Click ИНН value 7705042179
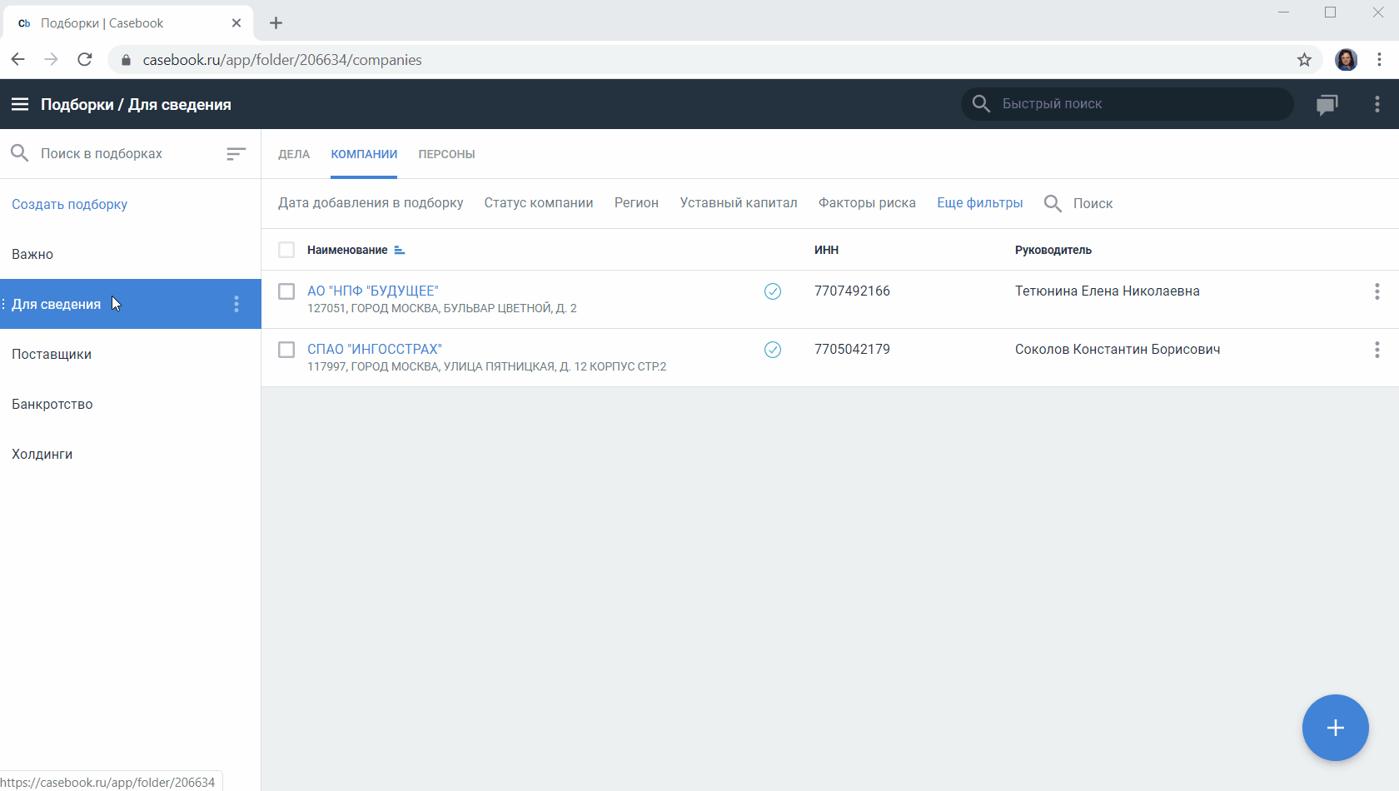 coord(852,349)
